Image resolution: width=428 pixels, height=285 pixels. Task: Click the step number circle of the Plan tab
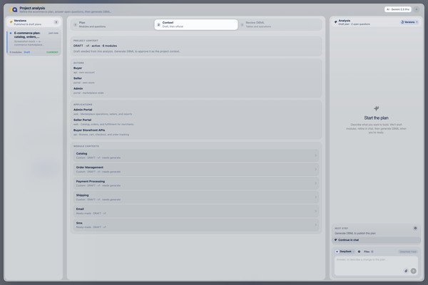[76, 24]
